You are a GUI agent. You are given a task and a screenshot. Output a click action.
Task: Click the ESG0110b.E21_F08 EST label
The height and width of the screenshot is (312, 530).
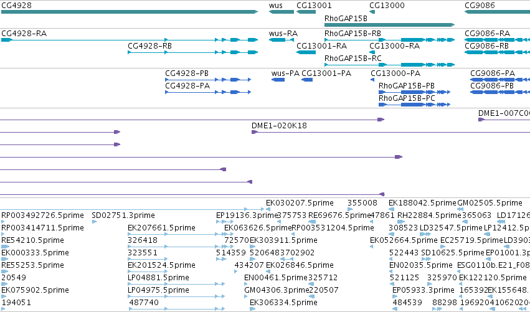493,265
